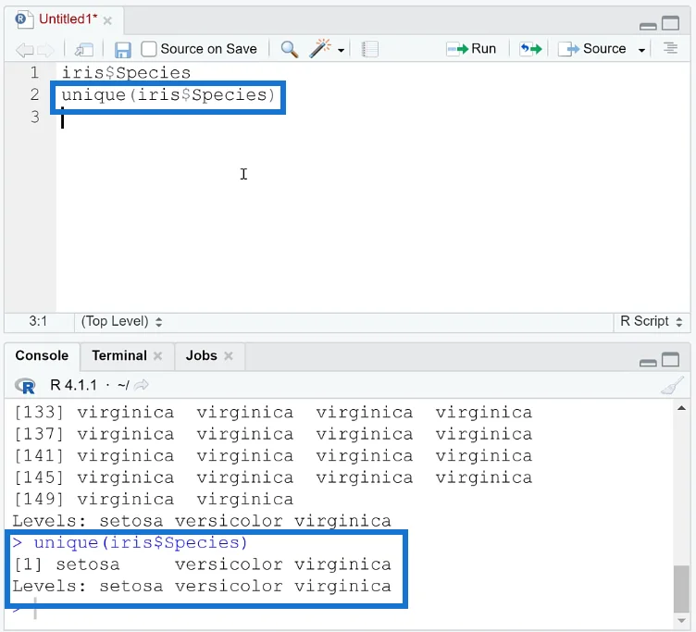Close the Jobs tab
Viewport: 696px width, 632px height.
[x=229, y=356]
